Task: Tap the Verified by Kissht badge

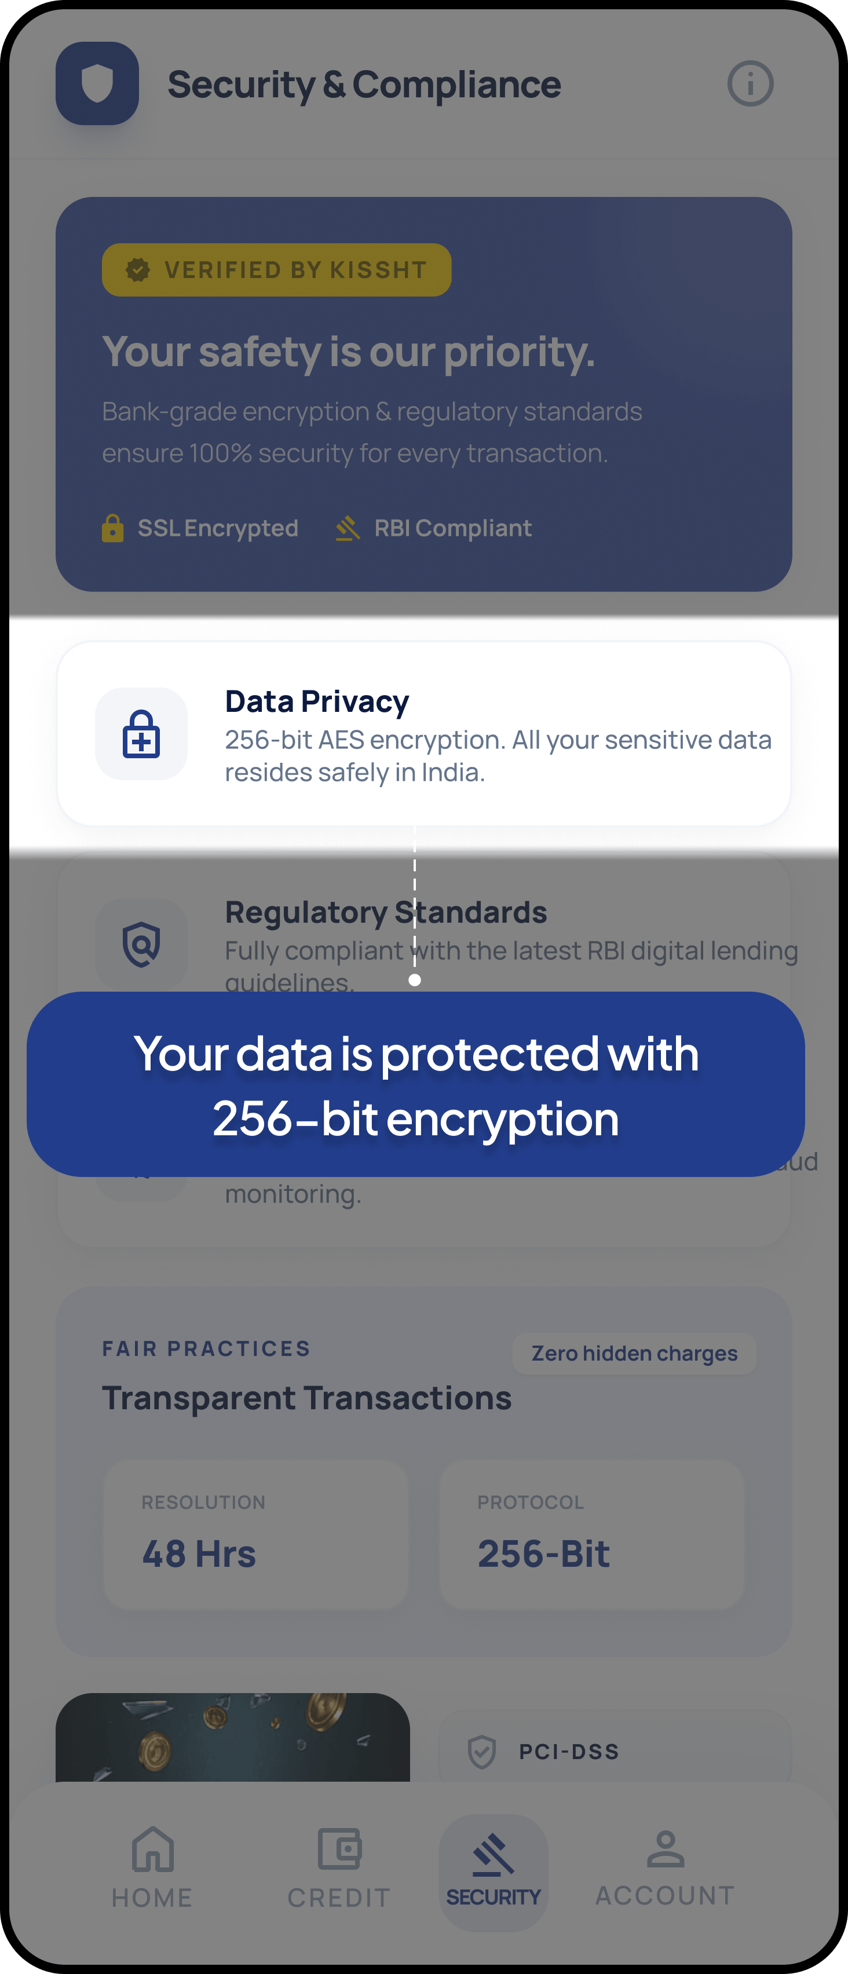Action: click(276, 270)
